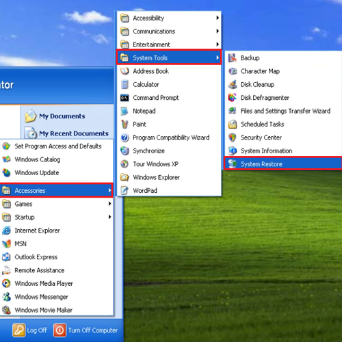
Task: Open the Notepad menu entry
Action: pos(169,111)
